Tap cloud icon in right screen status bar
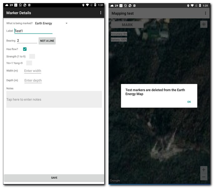Image resolution: width=214 pixels, height=188 pixels. click(x=112, y=6)
